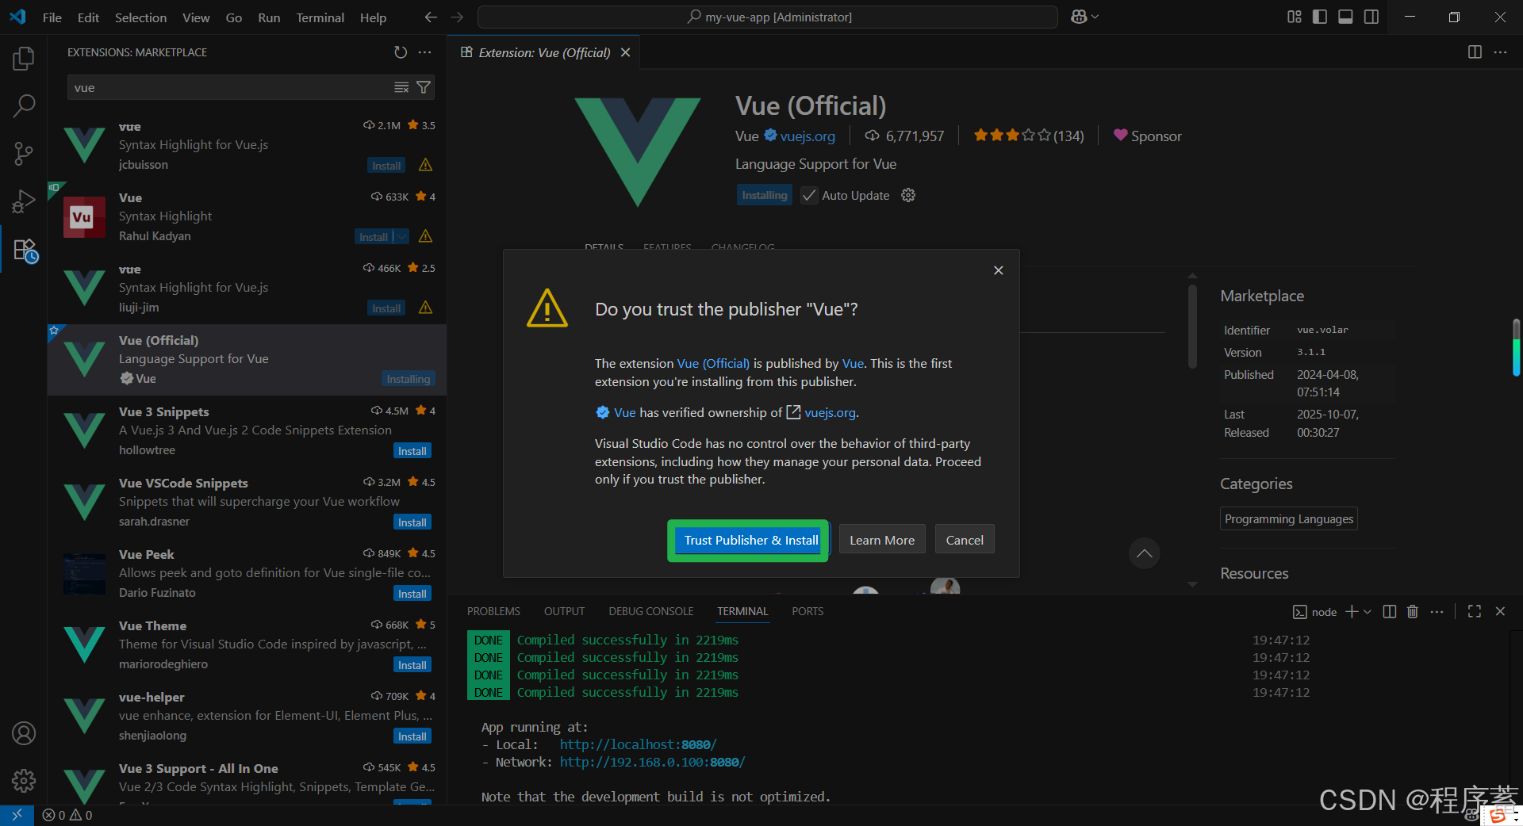This screenshot has width=1523, height=826.
Task: Open Source Control view
Action: pyautogui.click(x=24, y=154)
